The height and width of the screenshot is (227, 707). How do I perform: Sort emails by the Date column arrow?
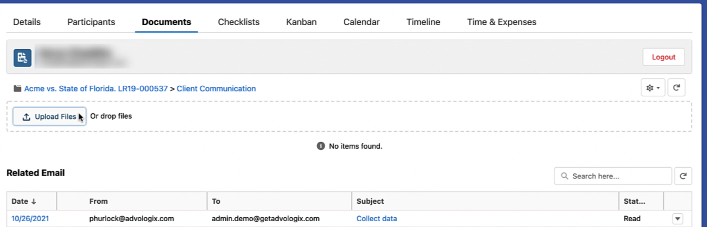tap(34, 201)
